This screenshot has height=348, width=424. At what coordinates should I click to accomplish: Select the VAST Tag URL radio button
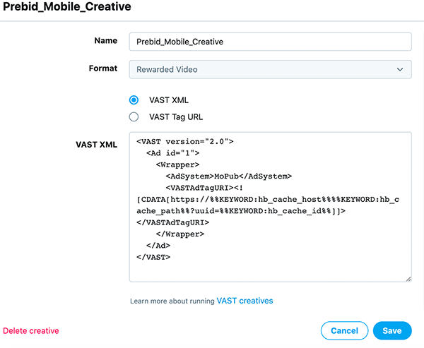click(134, 116)
